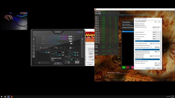The width and height of the screenshot is (175, 98).
Task: Click the core clock offset value field
Action: (63, 53)
